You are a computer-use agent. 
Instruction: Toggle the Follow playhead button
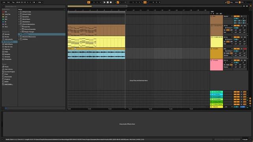(89, 2)
